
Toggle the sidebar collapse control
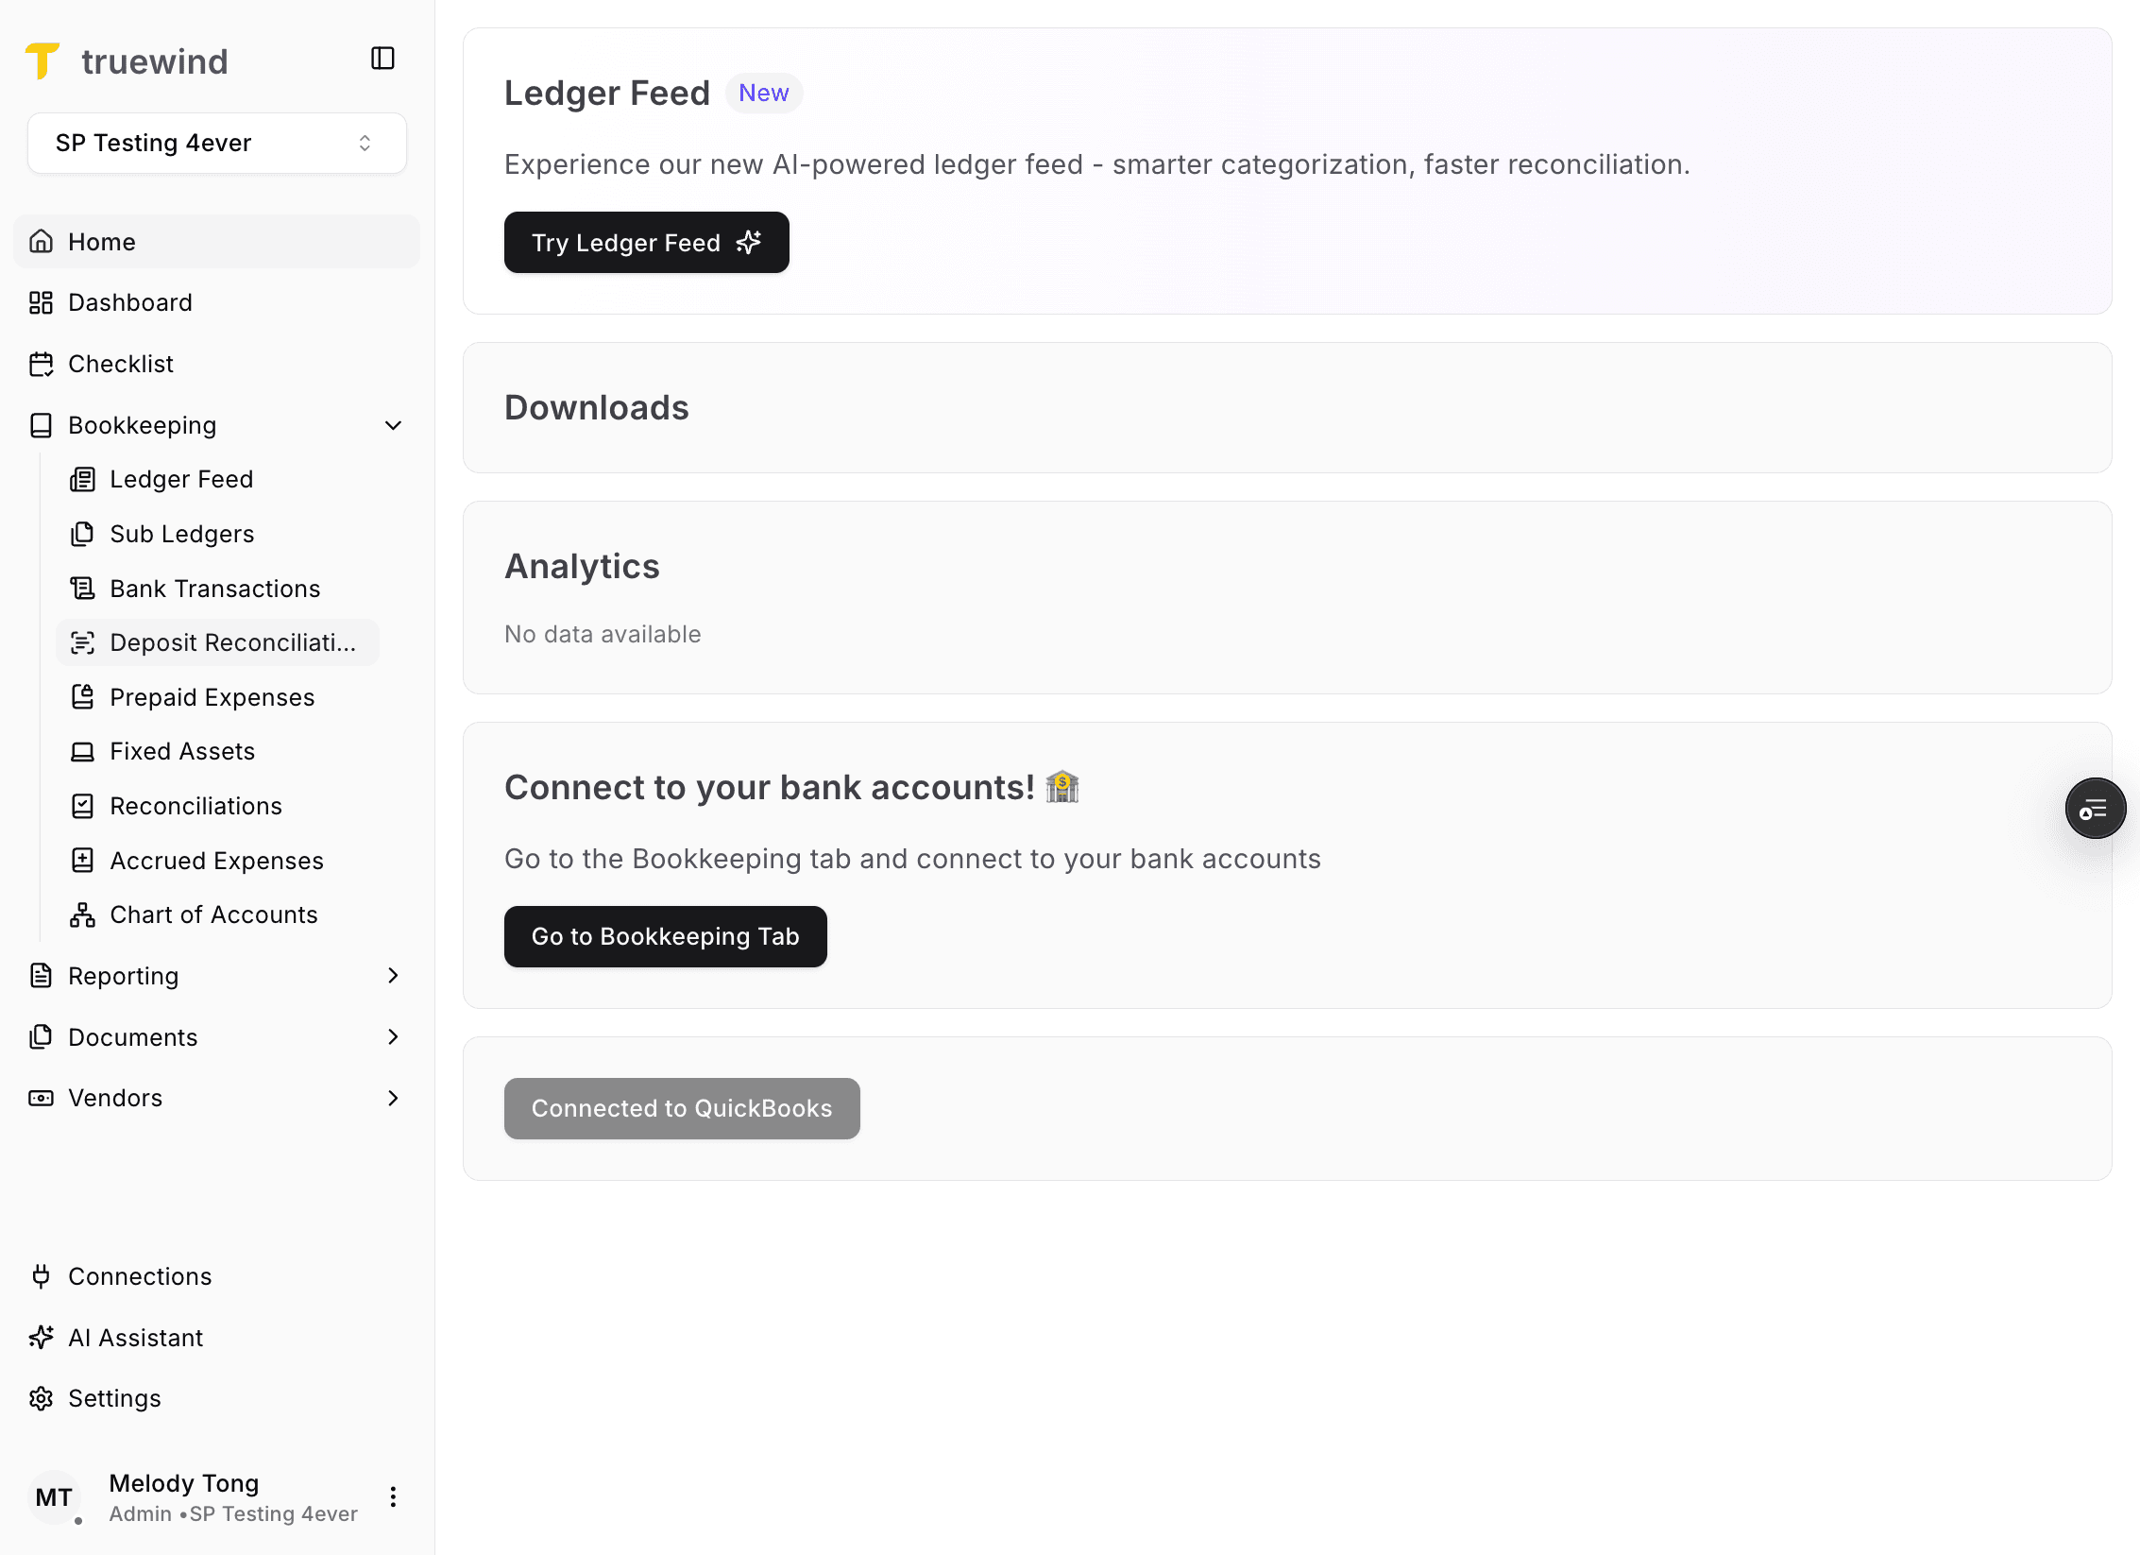point(382,58)
